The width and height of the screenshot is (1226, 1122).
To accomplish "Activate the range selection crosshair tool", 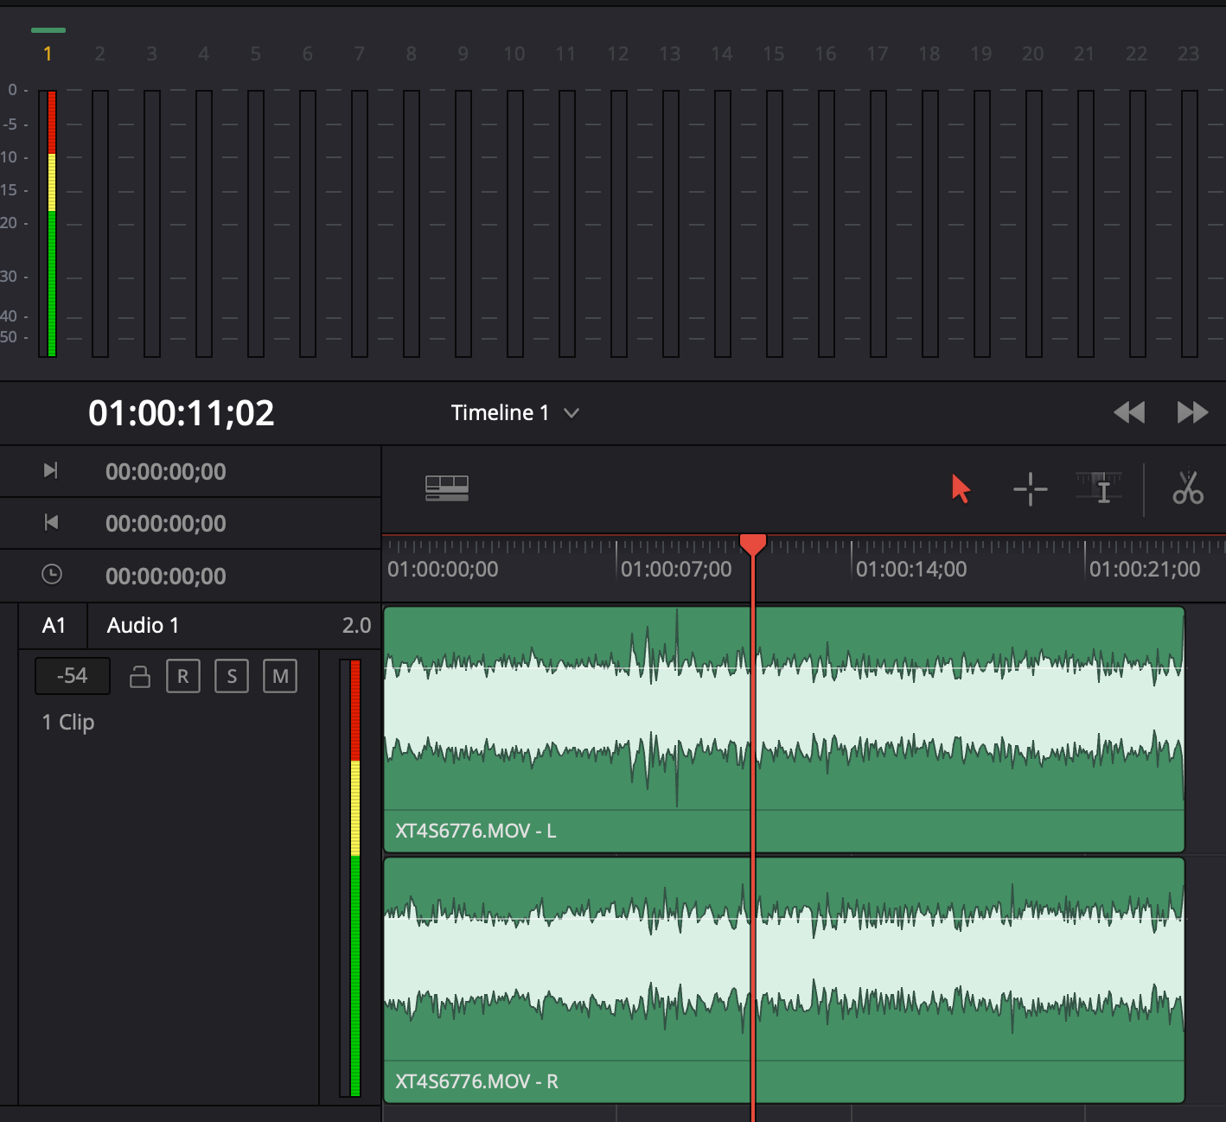I will click(x=1030, y=488).
